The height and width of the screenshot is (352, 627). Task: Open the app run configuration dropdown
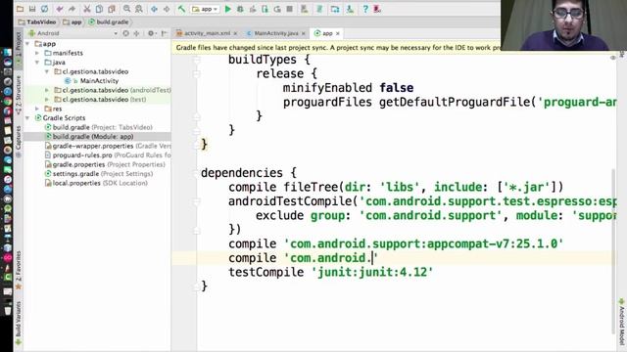tap(205, 9)
